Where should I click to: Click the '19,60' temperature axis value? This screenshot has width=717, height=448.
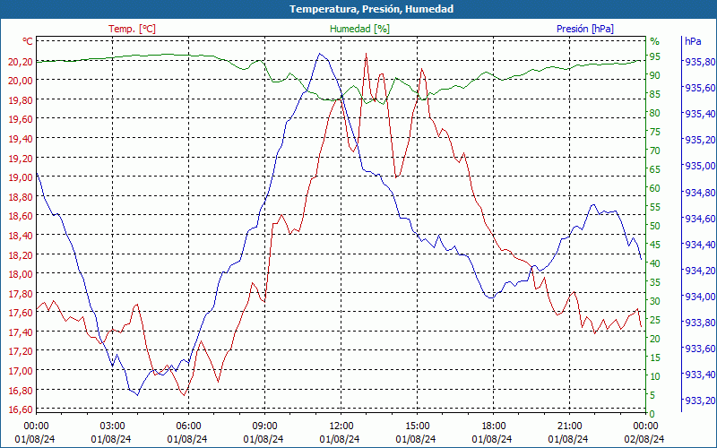pos(21,119)
